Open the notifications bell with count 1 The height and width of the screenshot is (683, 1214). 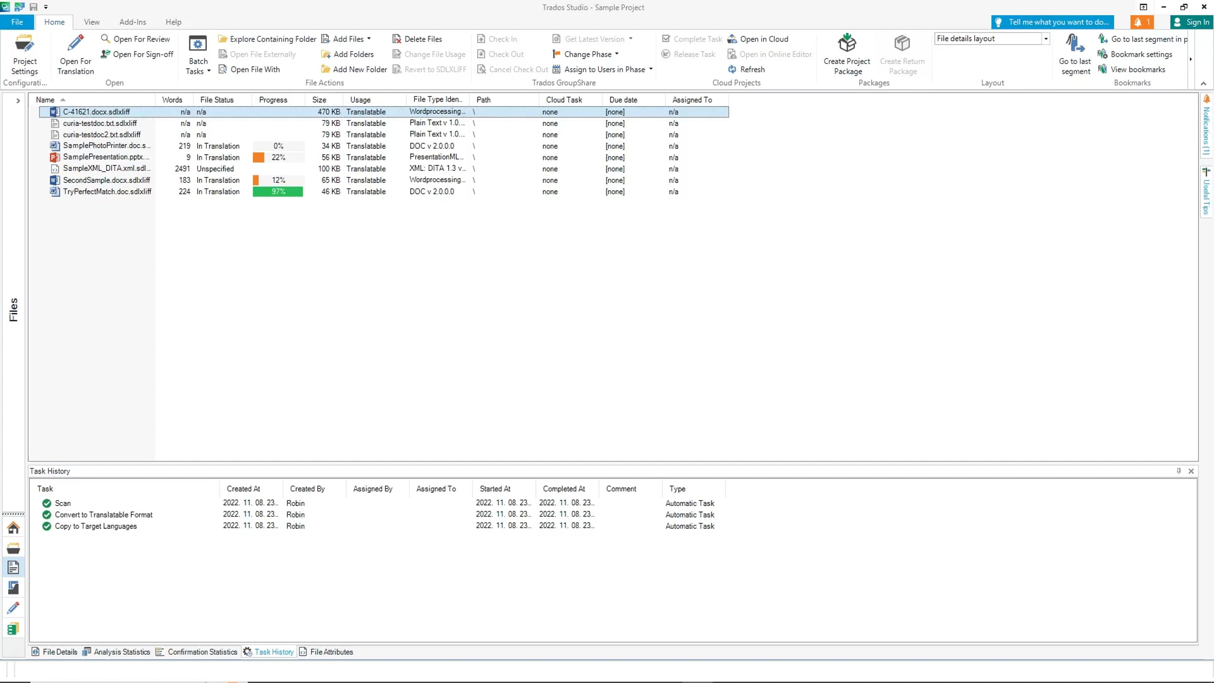point(1142,22)
